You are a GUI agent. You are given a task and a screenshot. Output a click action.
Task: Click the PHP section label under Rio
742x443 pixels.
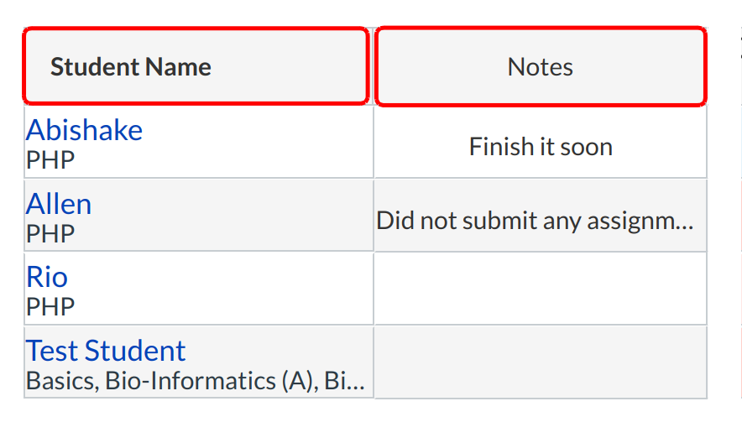point(50,306)
